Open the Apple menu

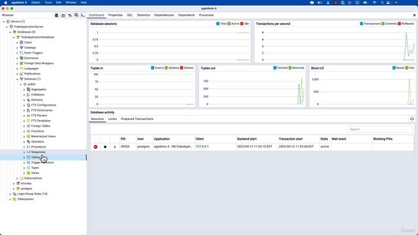[x=5, y=3]
